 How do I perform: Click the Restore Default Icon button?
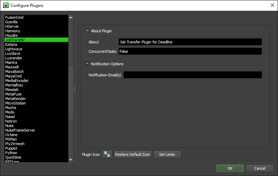[x=132, y=154]
